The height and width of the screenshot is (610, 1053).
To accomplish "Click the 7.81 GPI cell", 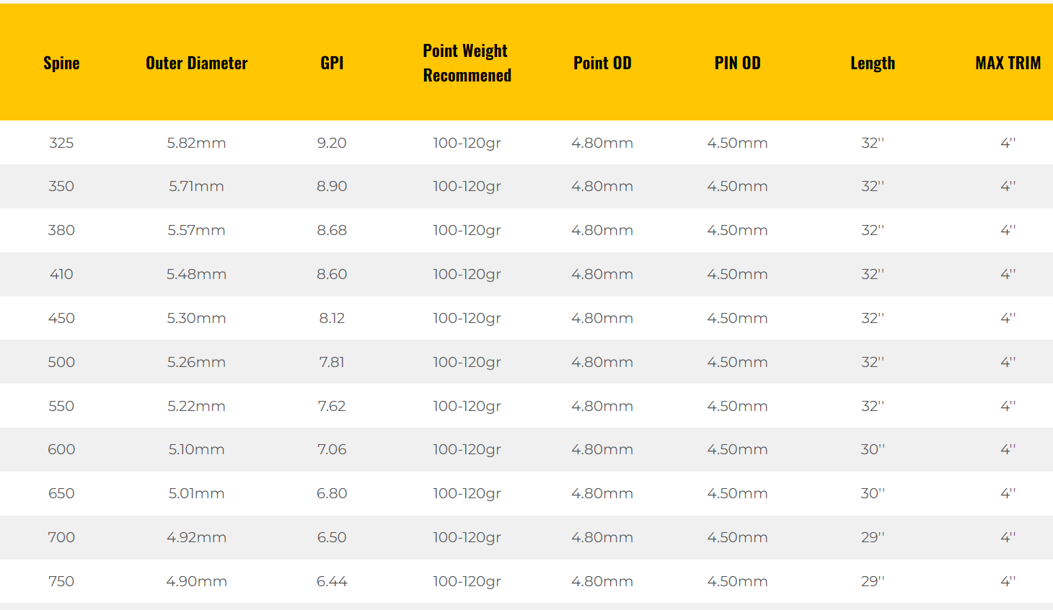I will click(x=332, y=362).
